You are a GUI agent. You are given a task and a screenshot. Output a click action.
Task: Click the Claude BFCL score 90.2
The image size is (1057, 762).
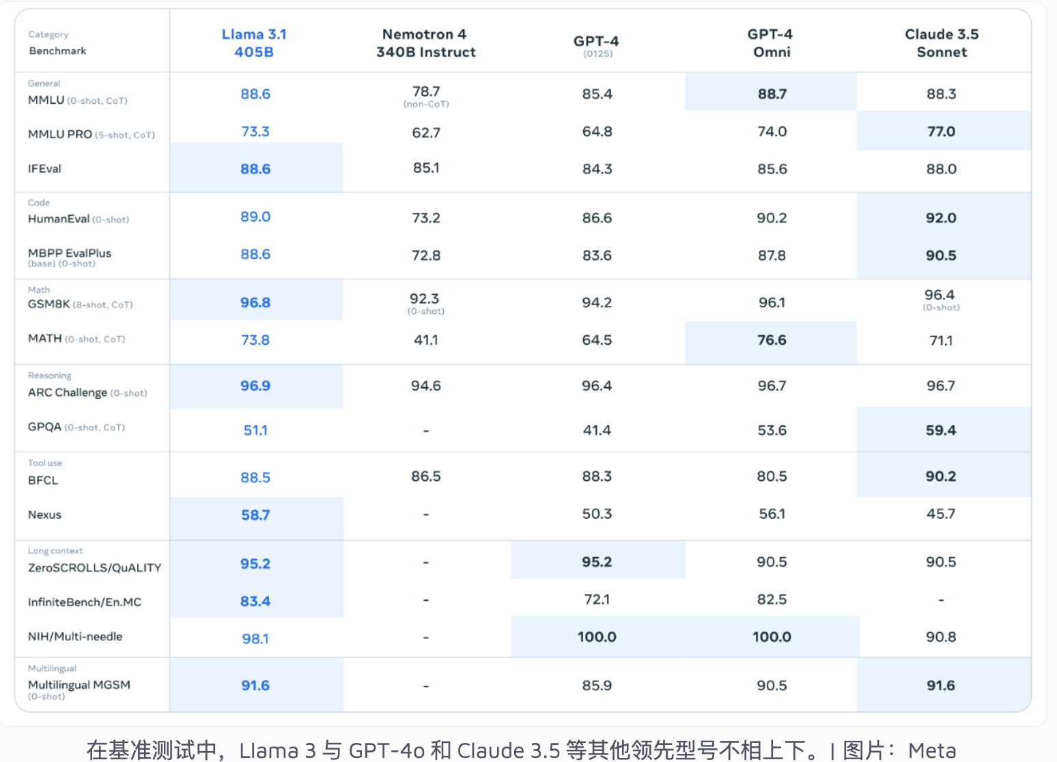pos(941,477)
